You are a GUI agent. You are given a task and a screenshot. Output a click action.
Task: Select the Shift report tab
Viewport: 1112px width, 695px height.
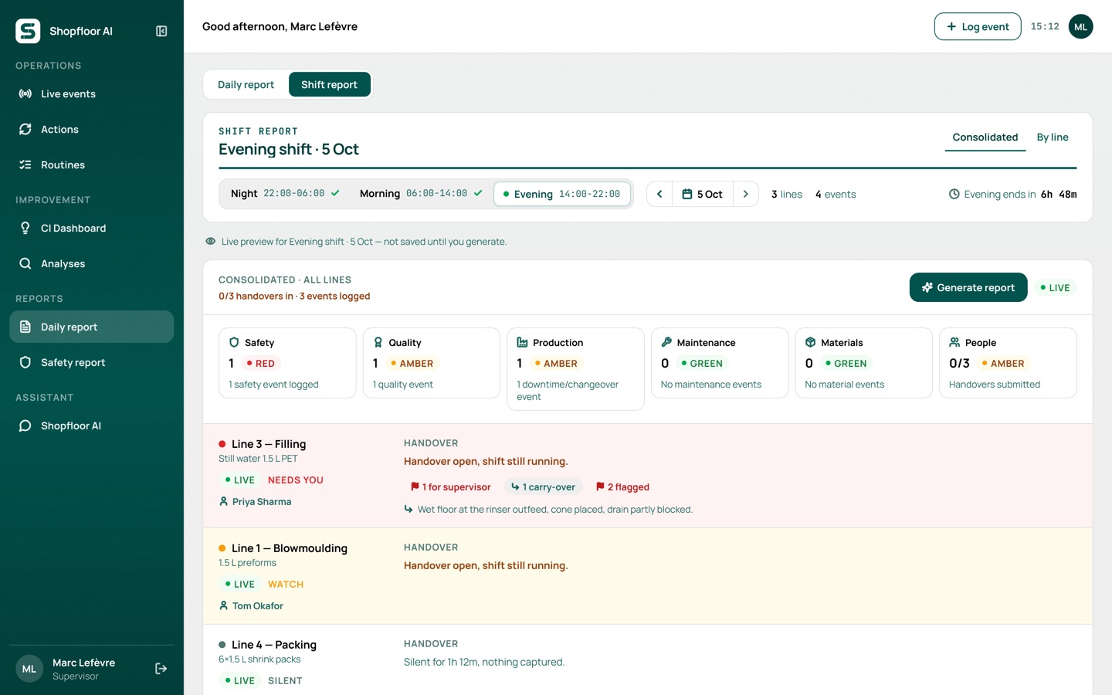[x=330, y=85]
